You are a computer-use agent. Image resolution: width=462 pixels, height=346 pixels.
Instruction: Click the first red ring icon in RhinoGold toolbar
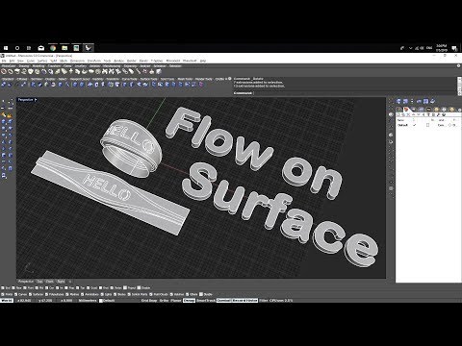point(4,72)
